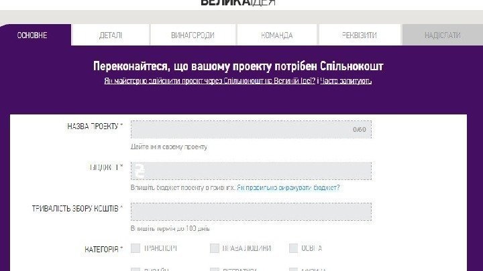Select the КОМАНДА tab
The width and height of the screenshot is (483, 271).
(x=276, y=35)
